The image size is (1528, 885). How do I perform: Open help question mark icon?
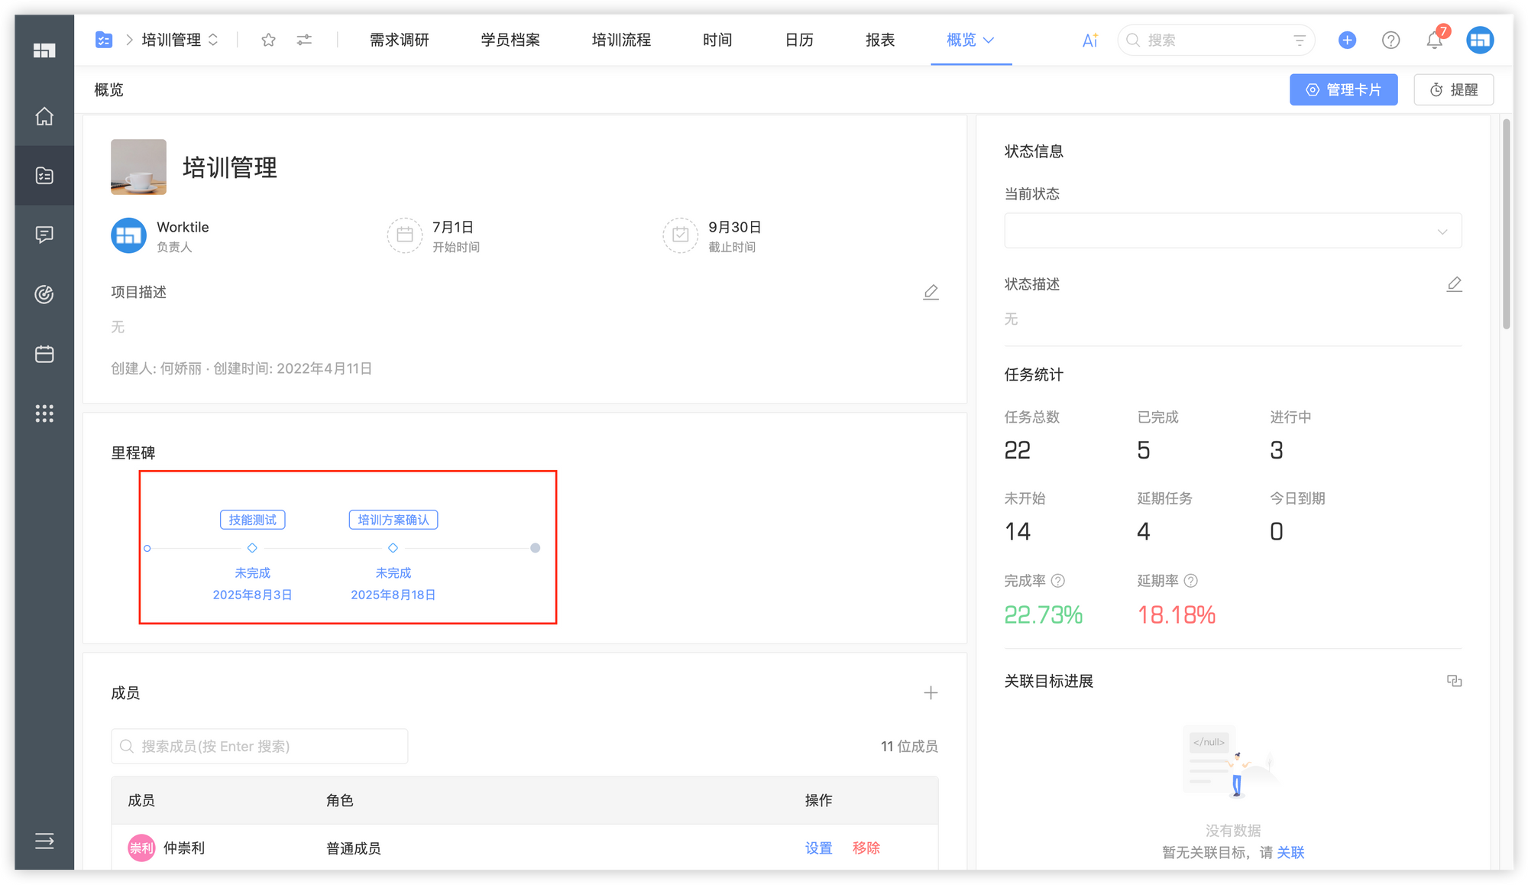coord(1390,40)
